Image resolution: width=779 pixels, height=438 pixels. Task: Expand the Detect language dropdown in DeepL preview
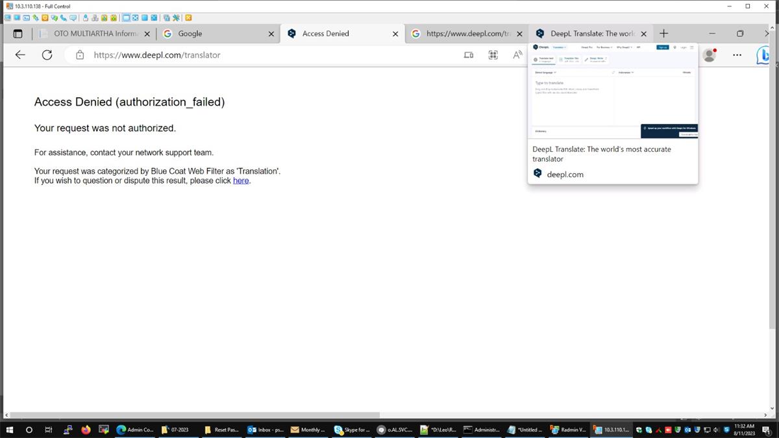545,72
